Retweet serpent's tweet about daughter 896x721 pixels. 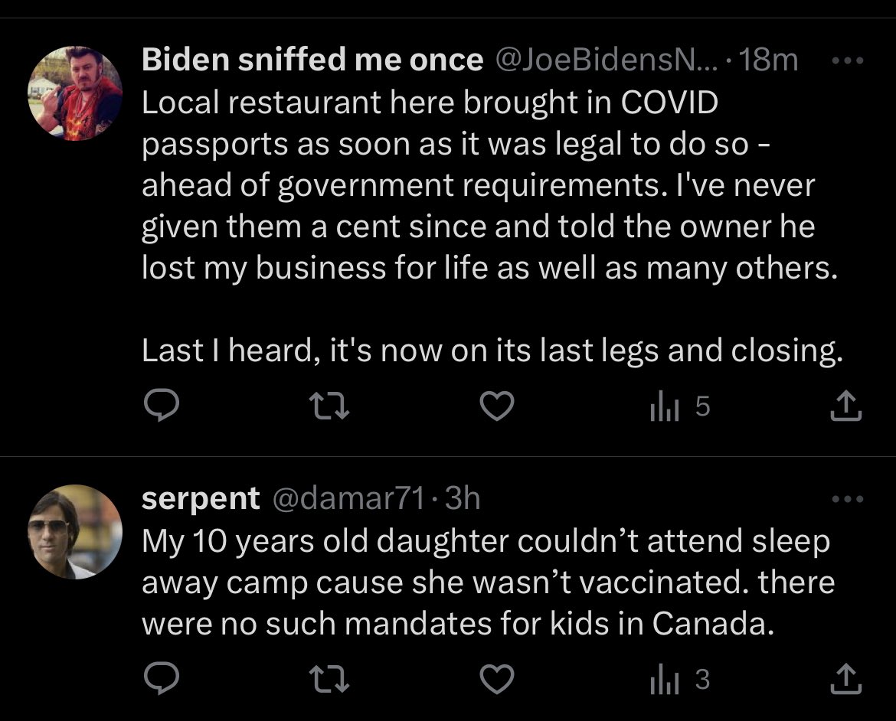tap(330, 680)
